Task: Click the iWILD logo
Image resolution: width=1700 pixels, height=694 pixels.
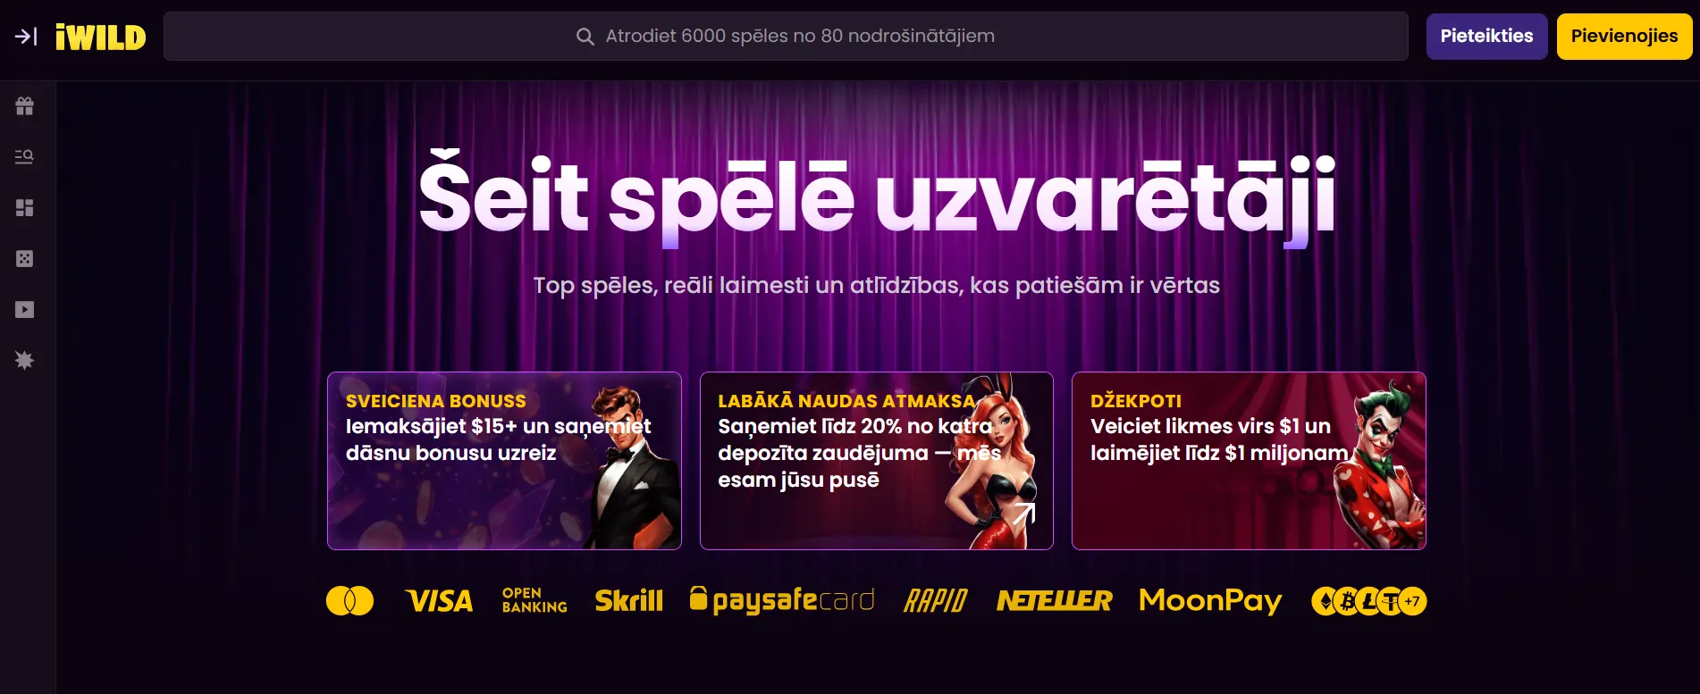Action: [x=100, y=37]
